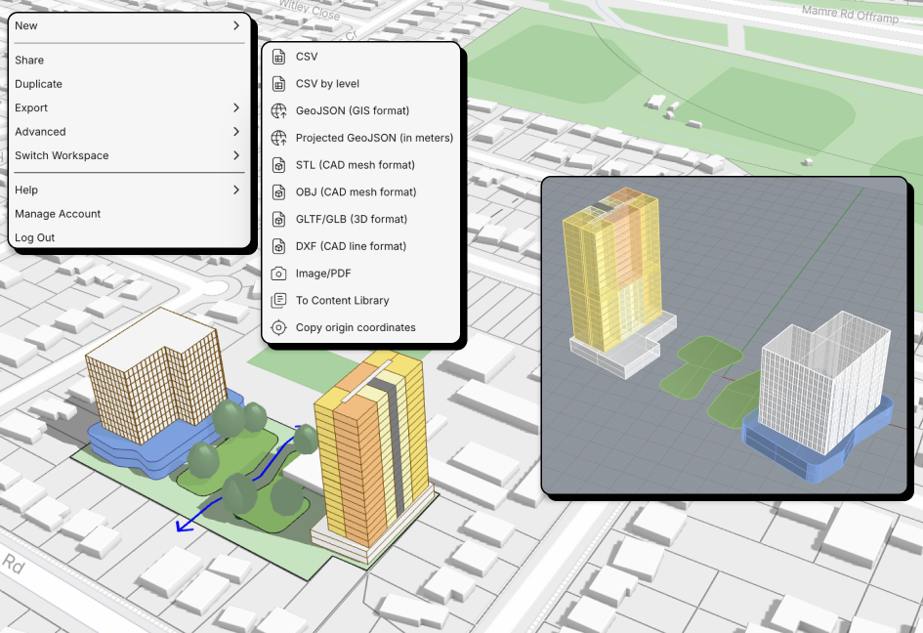
Task: Click the Rhino 3D preview thumbnail
Action: (725, 335)
